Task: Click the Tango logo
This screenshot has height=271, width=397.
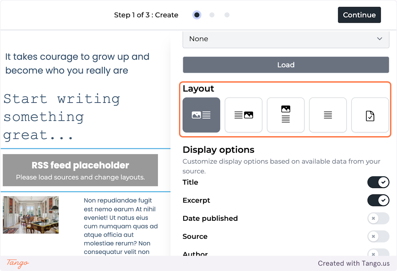Action: coord(18,263)
